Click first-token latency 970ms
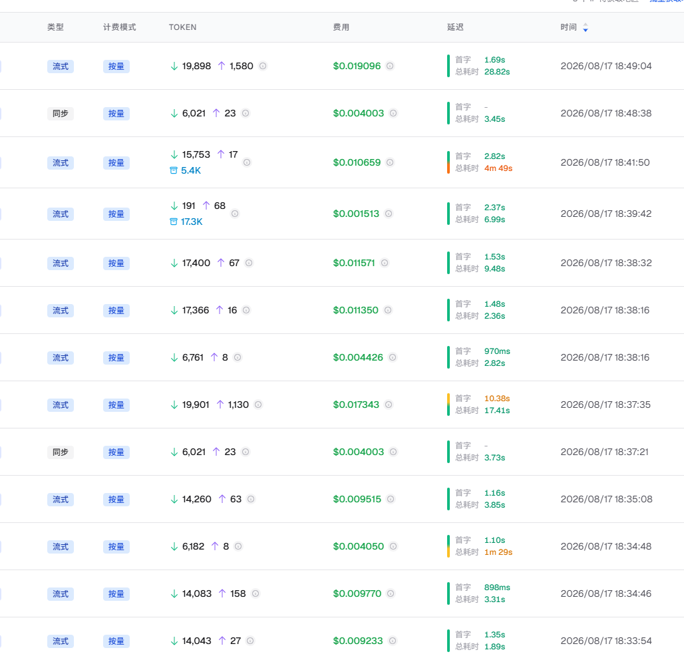 point(497,351)
